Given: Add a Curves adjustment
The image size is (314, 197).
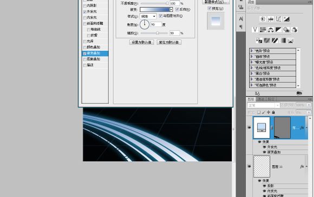Looking at the screenshot, I should pos(279,19).
